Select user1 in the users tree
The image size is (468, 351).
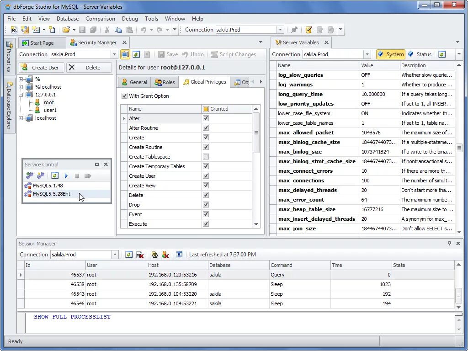click(x=50, y=110)
